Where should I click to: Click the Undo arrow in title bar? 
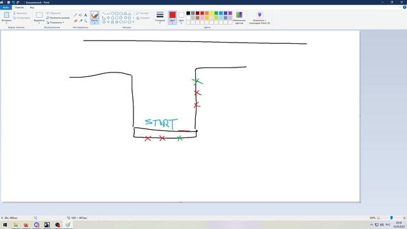[x=13, y=3]
